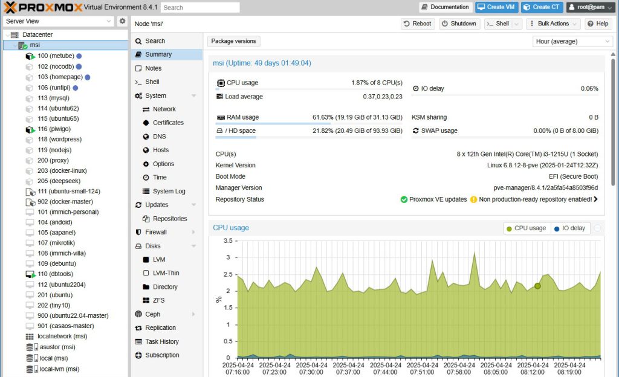Open the System Log menu item
619x377 pixels.
click(x=167, y=192)
